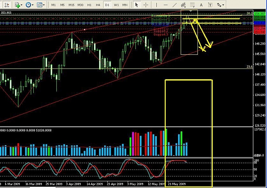Click the 153,903 price readout
267x188 pixels.
[6, 13]
